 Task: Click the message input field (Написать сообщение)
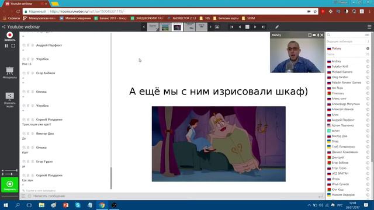174,196
